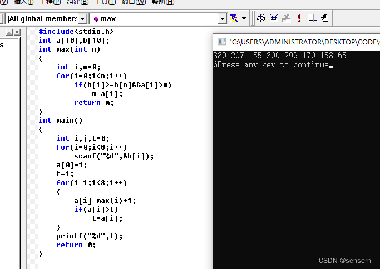Close the left workspace panel
The height and width of the screenshot is (269, 380).
point(17,32)
